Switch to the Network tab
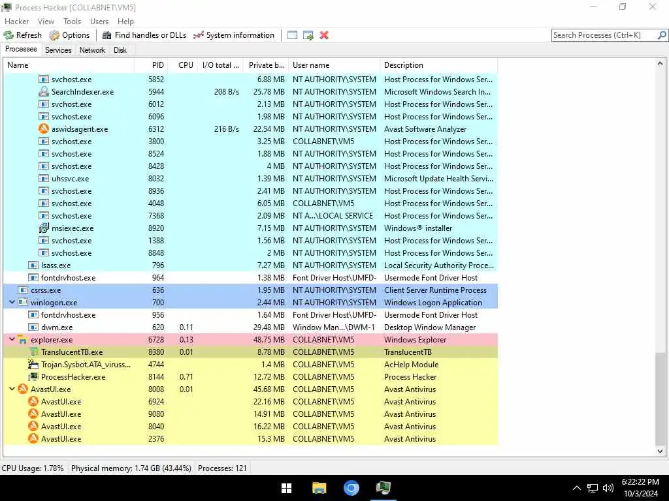The image size is (669, 501). pyautogui.click(x=92, y=50)
